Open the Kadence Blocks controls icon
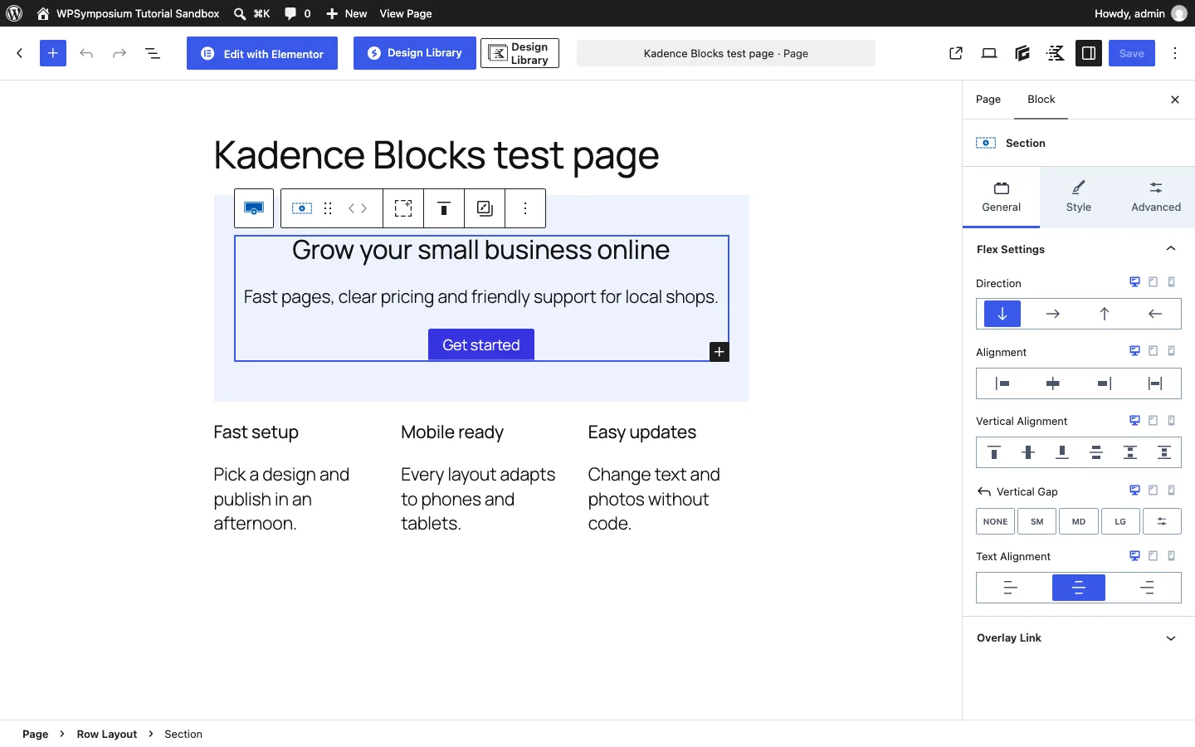1195x747 pixels. (1056, 53)
